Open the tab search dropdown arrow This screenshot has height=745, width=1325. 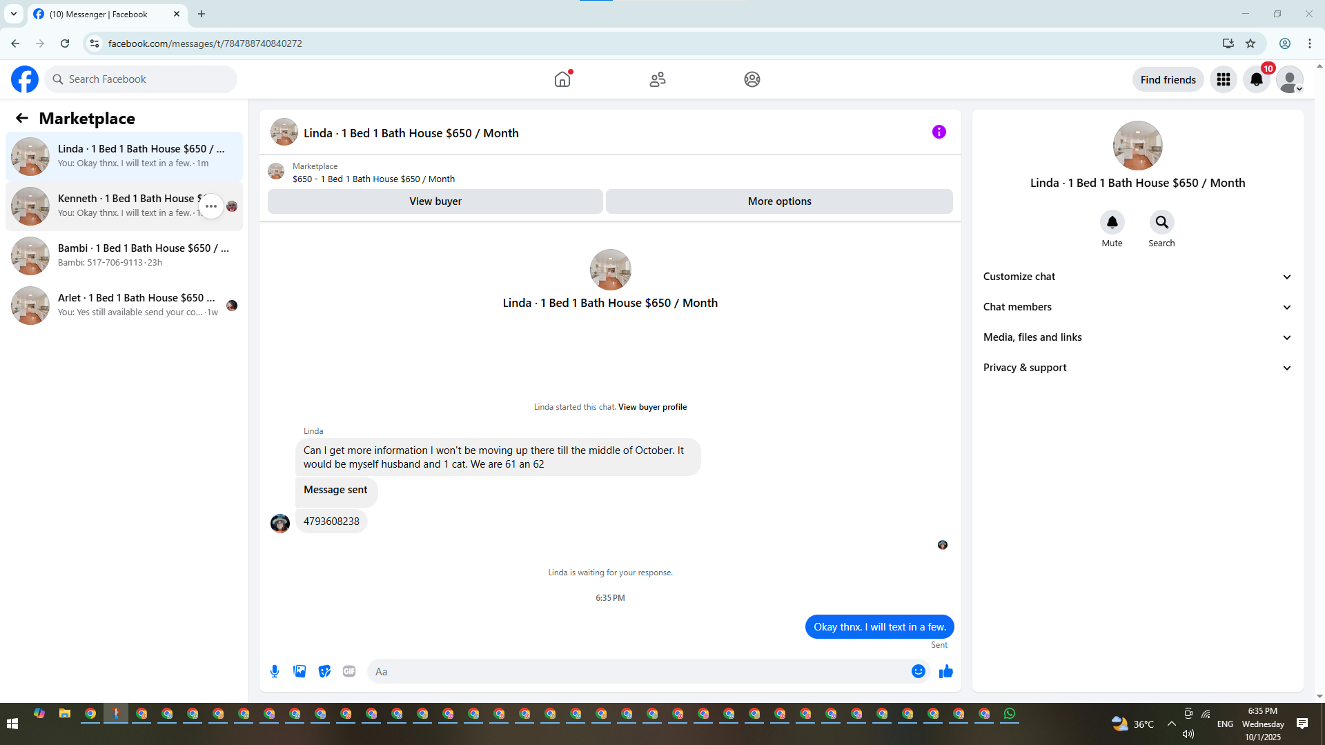pos(14,14)
